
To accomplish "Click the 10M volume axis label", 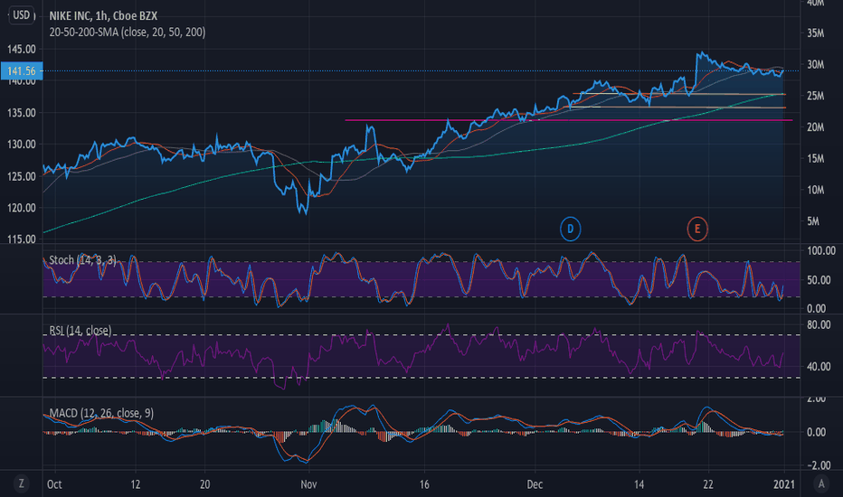I will point(815,190).
